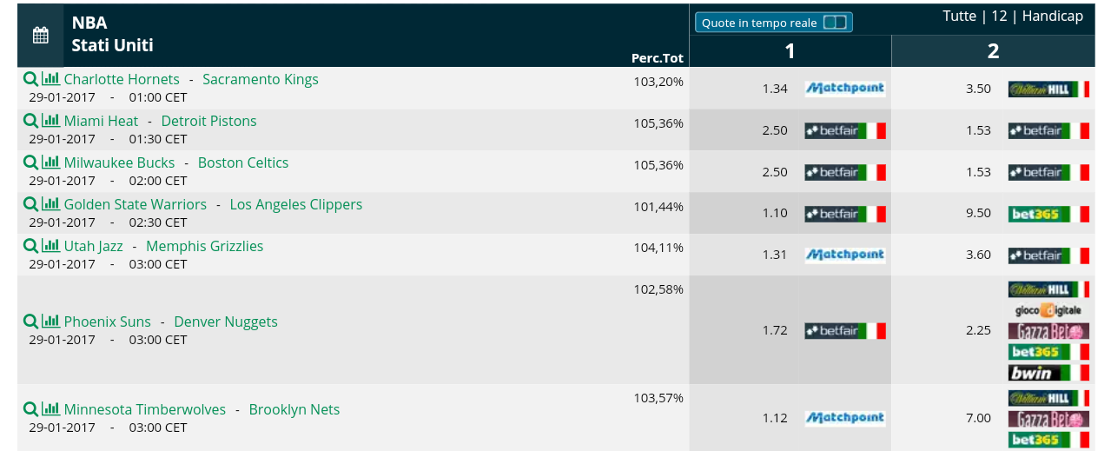Click the 1.34 Matchpoint odds for Hornets
This screenshot has height=451, width=1111.
(775, 89)
